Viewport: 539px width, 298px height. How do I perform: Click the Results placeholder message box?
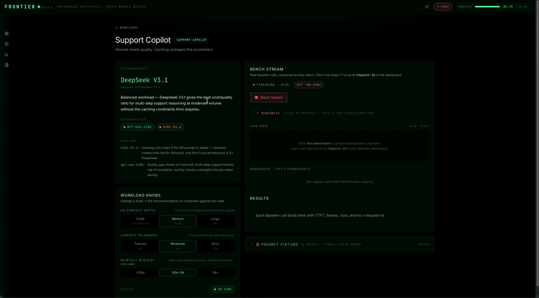pyautogui.click(x=340, y=215)
